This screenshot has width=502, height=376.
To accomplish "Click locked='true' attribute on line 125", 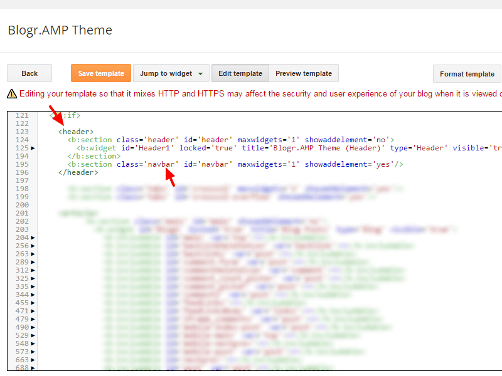I will (208, 148).
